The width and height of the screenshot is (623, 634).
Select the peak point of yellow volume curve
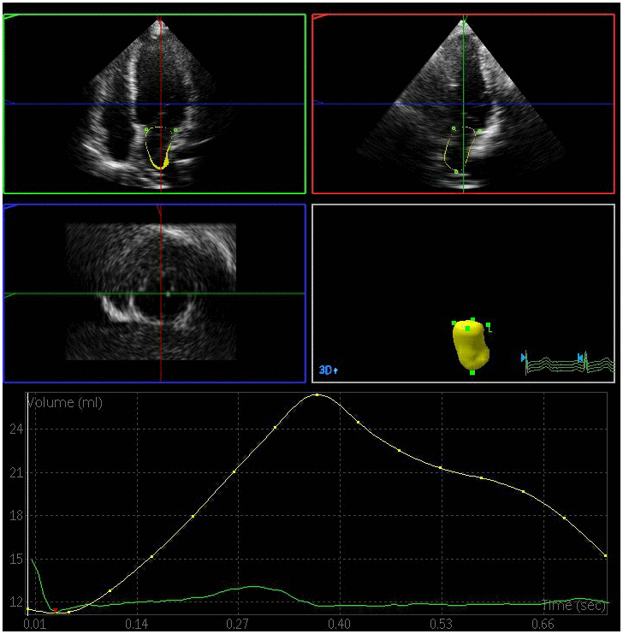[317, 395]
